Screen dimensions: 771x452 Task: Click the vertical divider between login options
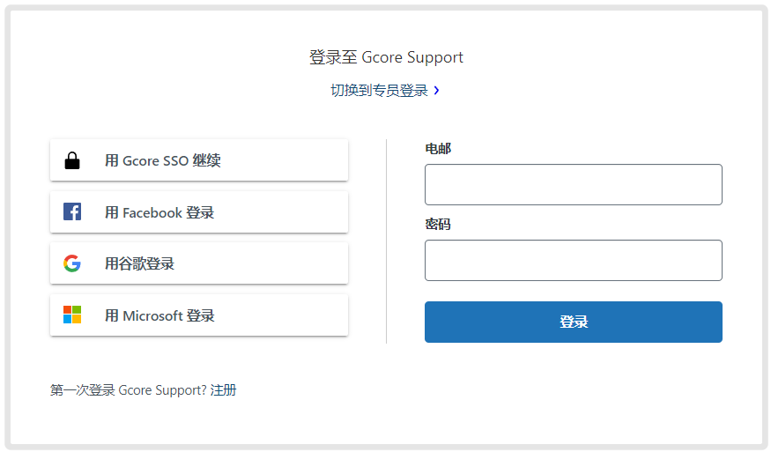coord(387,241)
